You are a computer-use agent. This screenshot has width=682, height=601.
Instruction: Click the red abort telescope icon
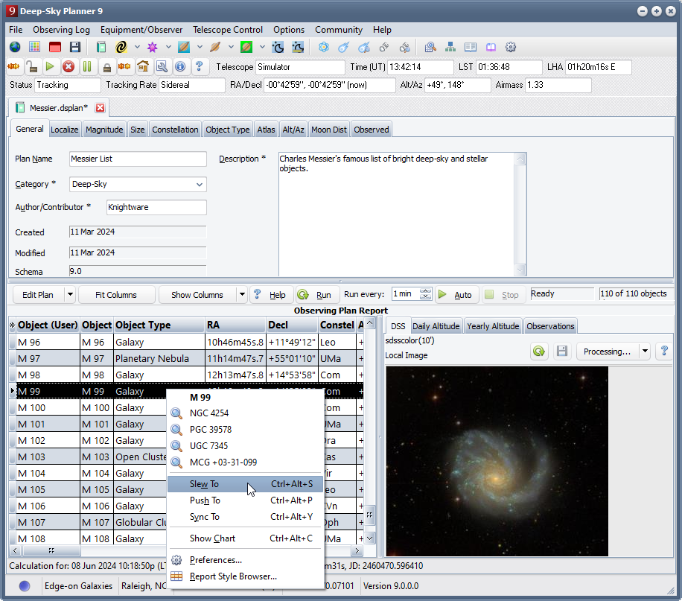pos(68,67)
